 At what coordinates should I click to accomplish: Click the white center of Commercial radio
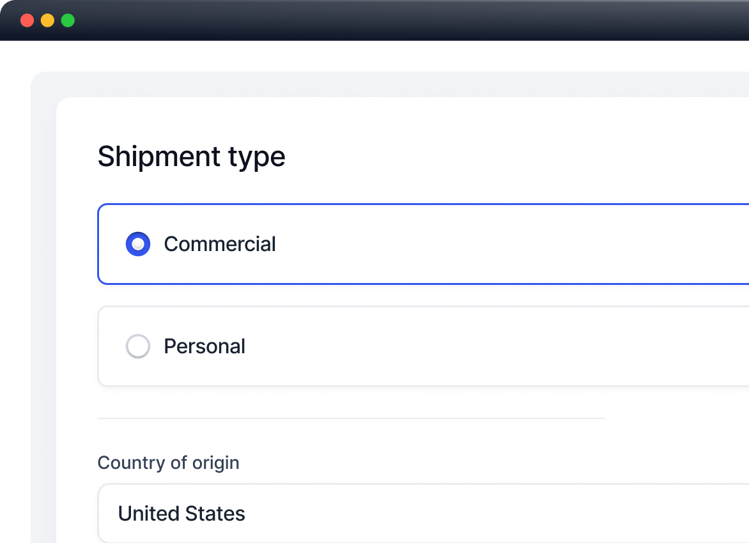click(x=138, y=244)
